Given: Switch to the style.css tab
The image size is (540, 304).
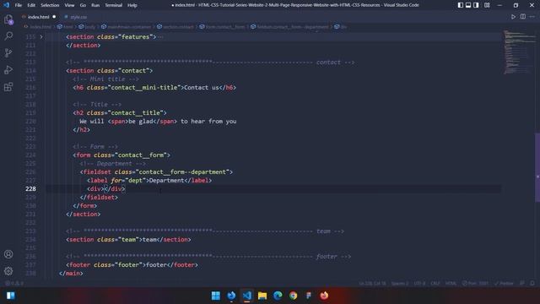Looking at the screenshot, I should coord(78,17).
